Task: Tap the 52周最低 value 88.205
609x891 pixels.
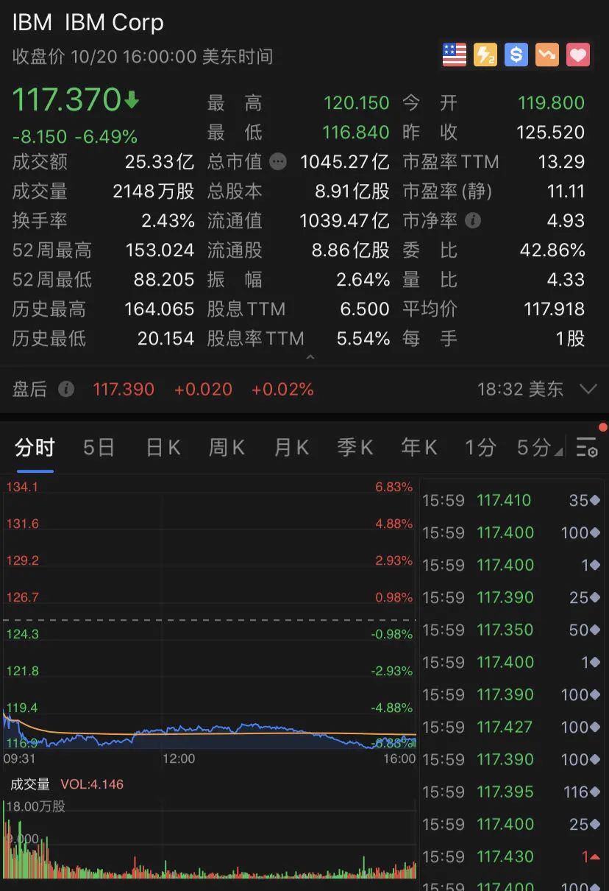Action: coord(164,279)
